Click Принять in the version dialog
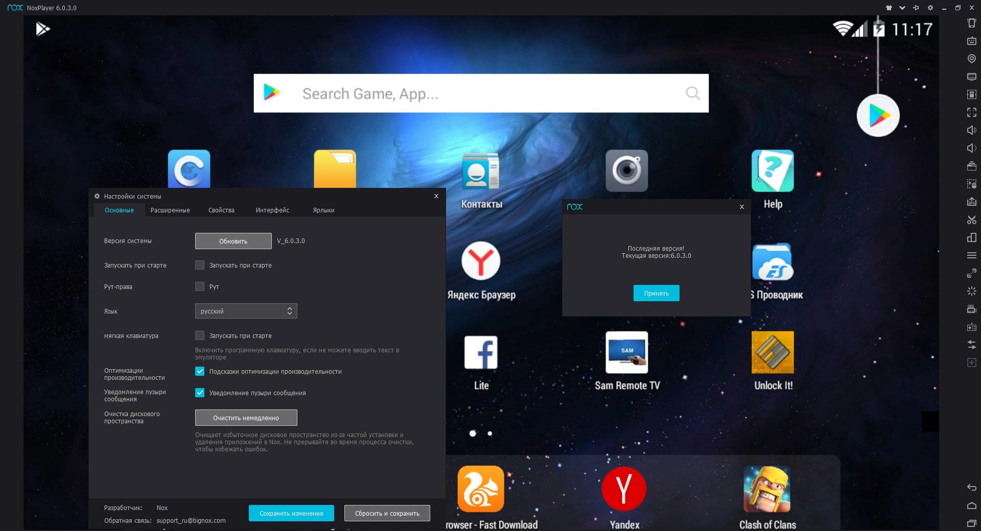 coord(656,293)
